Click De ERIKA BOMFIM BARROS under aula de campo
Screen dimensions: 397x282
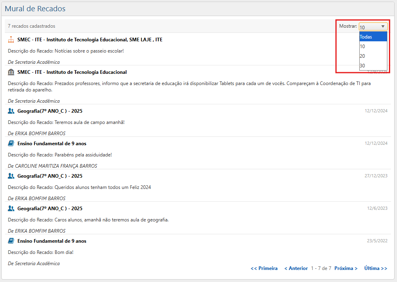tap(37, 133)
